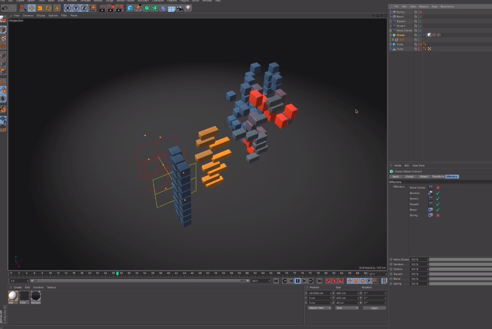Select the X axis lock icon

67,8
